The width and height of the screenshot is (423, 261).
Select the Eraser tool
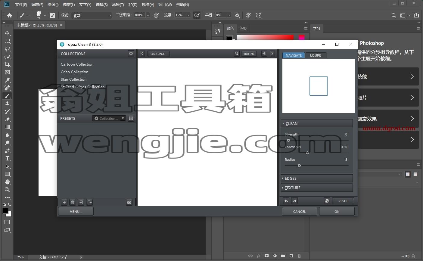[7, 119]
